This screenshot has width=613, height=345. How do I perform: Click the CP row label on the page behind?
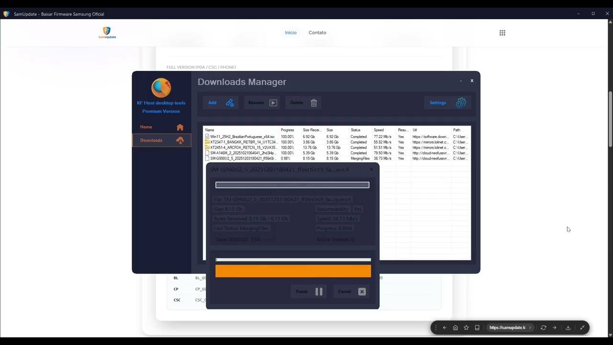(x=176, y=289)
